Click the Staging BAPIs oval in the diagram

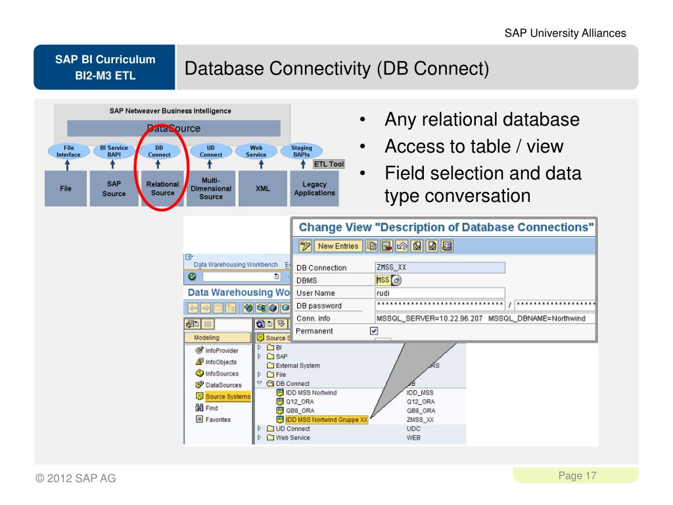pyautogui.click(x=301, y=151)
